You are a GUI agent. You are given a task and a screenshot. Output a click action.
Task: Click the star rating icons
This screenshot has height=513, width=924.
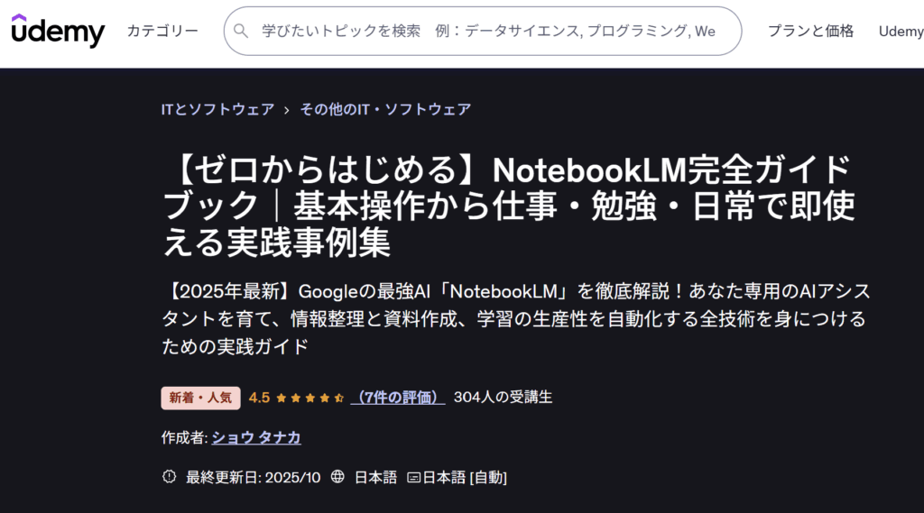tap(310, 398)
